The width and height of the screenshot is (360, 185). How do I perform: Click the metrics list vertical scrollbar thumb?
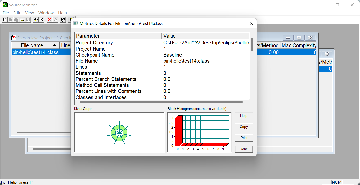252,44
